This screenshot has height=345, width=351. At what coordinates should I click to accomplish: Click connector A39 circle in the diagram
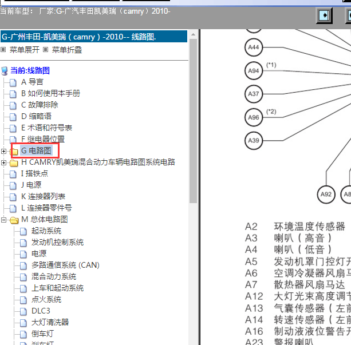point(254,141)
